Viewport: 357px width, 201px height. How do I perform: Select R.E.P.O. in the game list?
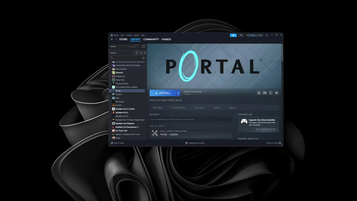coord(119,105)
